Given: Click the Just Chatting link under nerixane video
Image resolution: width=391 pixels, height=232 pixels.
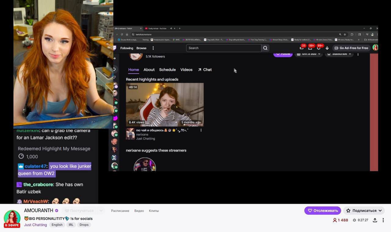Looking at the screenshot, I should click(145, 139).
